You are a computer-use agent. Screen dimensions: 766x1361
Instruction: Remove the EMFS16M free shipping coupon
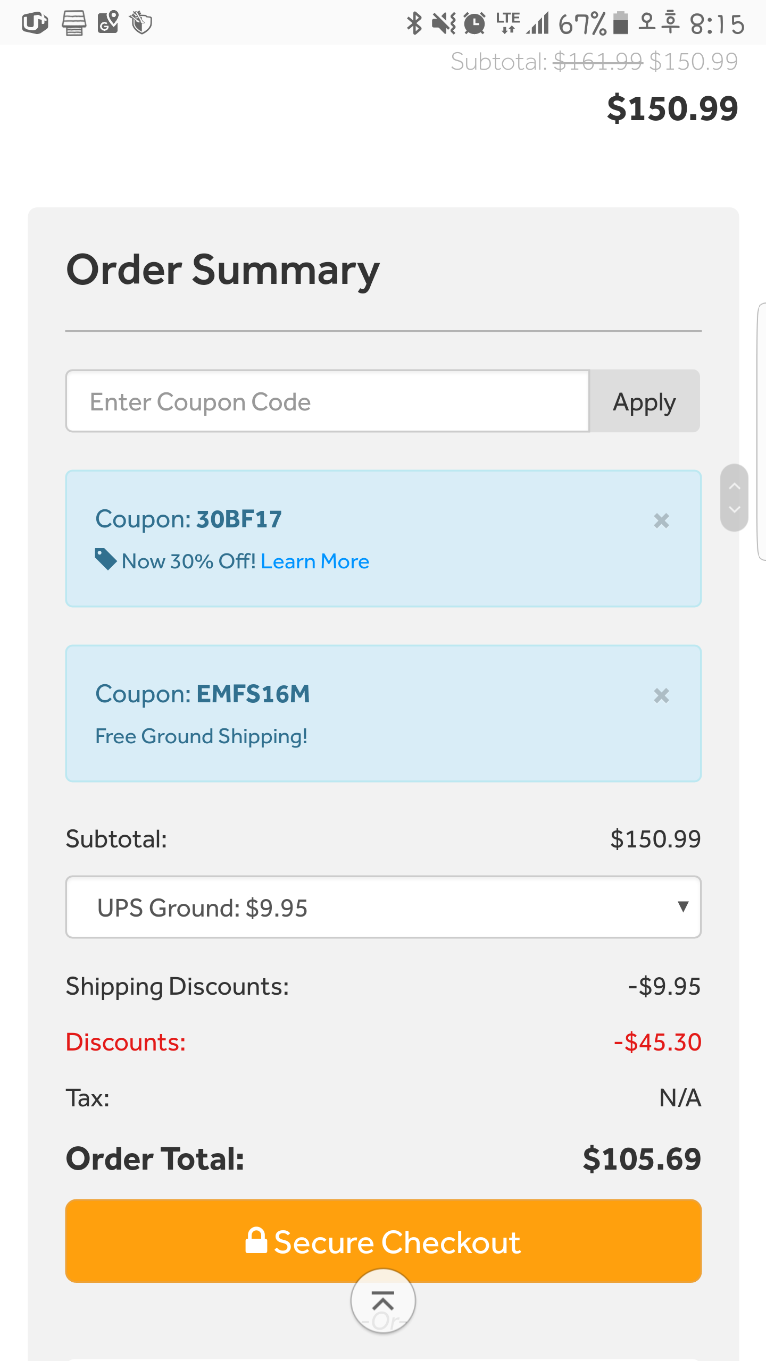[661, 695]
